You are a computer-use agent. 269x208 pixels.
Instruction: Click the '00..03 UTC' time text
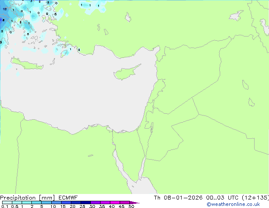pos(222,198)
